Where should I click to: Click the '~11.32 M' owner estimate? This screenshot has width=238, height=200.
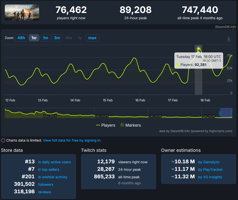point(183,177)
